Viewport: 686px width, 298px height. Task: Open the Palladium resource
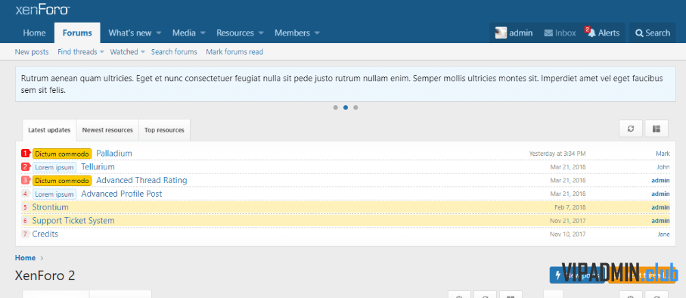coord(114,153)
